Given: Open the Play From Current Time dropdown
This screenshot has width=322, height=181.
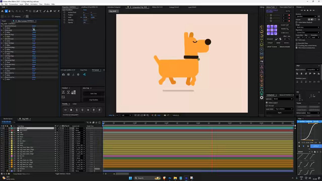Looking at the screenshot, I should pyautogui.click(x=308, y=32).
